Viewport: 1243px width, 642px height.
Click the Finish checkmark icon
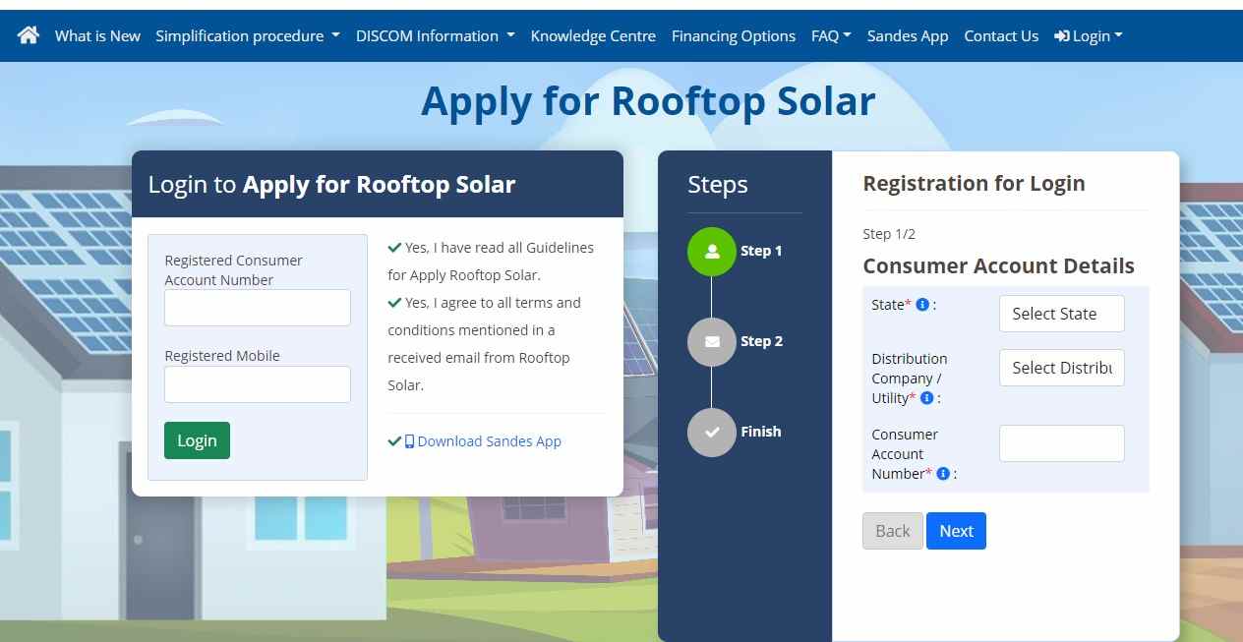(x=711, y=432)
